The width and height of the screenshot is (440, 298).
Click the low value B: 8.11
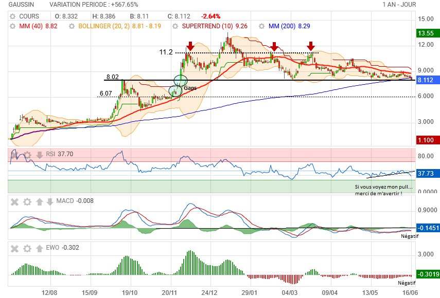tap(139, 16)
